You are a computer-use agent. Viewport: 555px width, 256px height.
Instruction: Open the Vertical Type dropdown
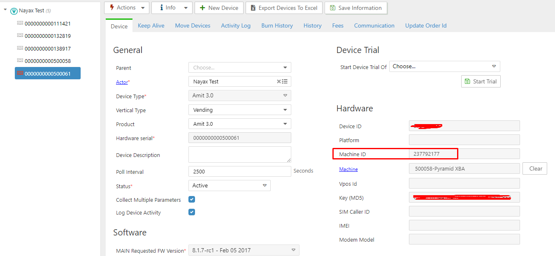click(x=240, y=110)
